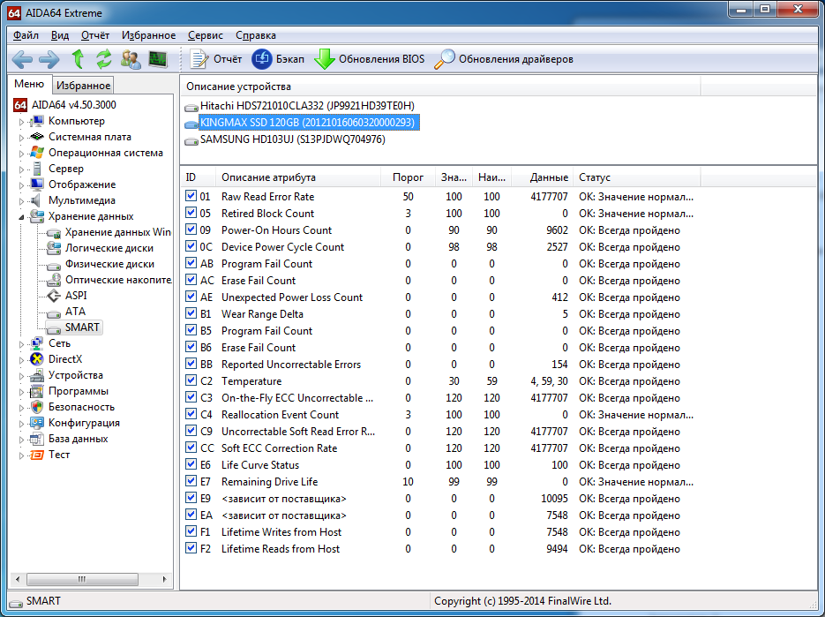Sort by the Описание атрибута column header
This screenshot has height=617, width=825.
tap(297, 177)
